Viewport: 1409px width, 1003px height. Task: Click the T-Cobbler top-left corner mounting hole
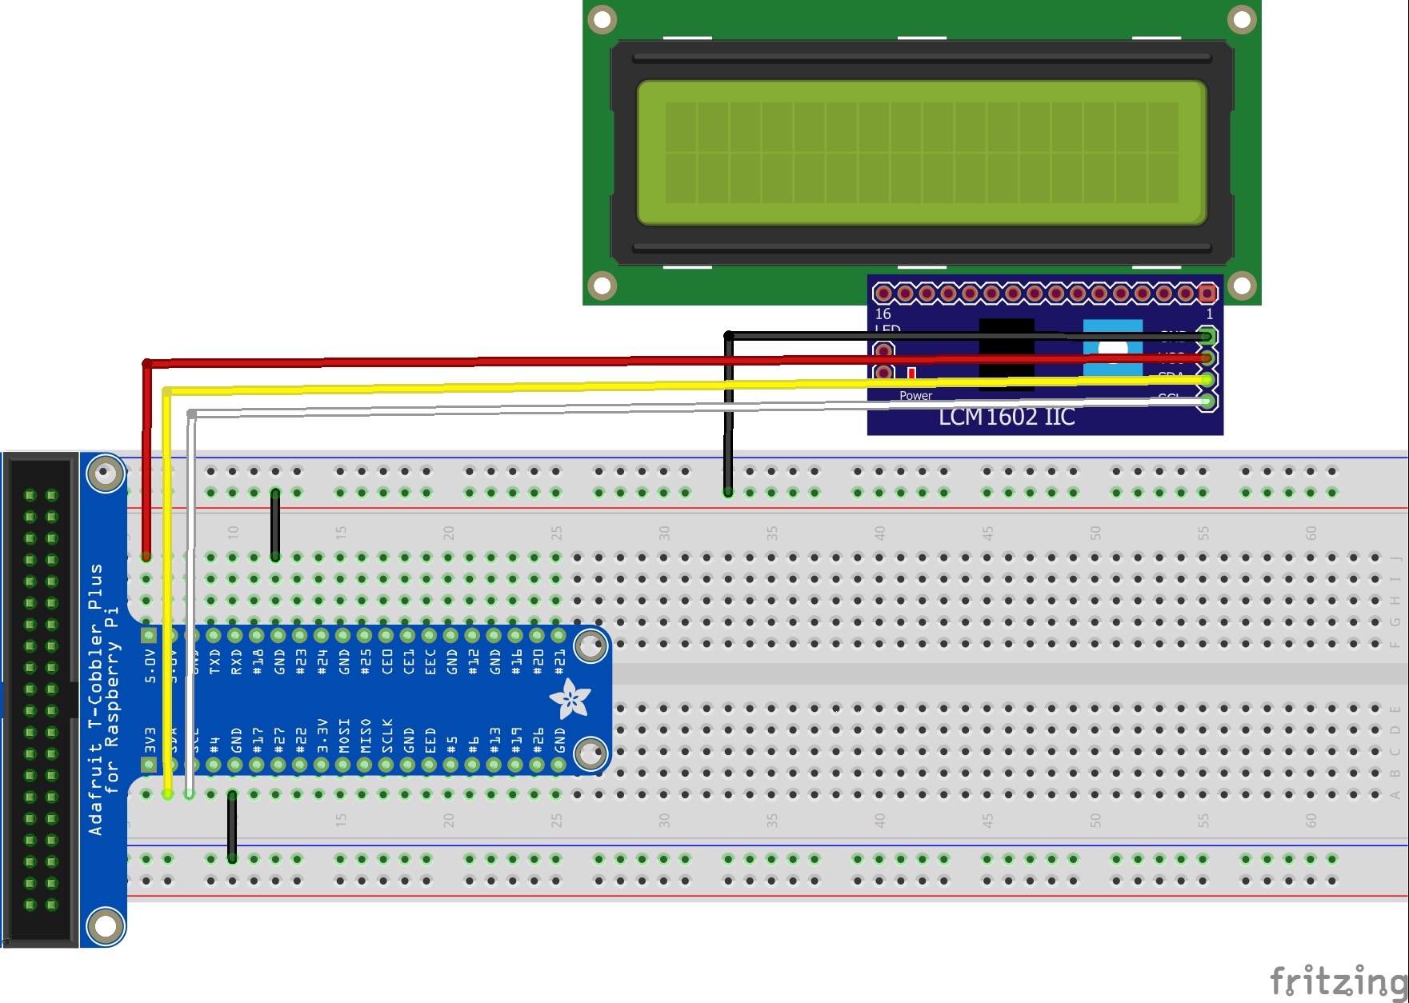105,474
